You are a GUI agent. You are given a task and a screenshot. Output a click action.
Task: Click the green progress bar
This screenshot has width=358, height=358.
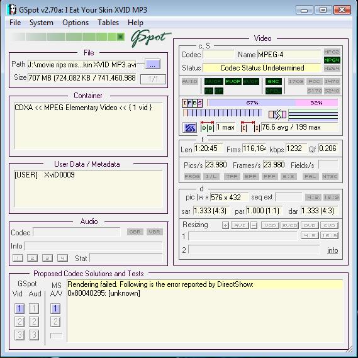click(67, 36)
